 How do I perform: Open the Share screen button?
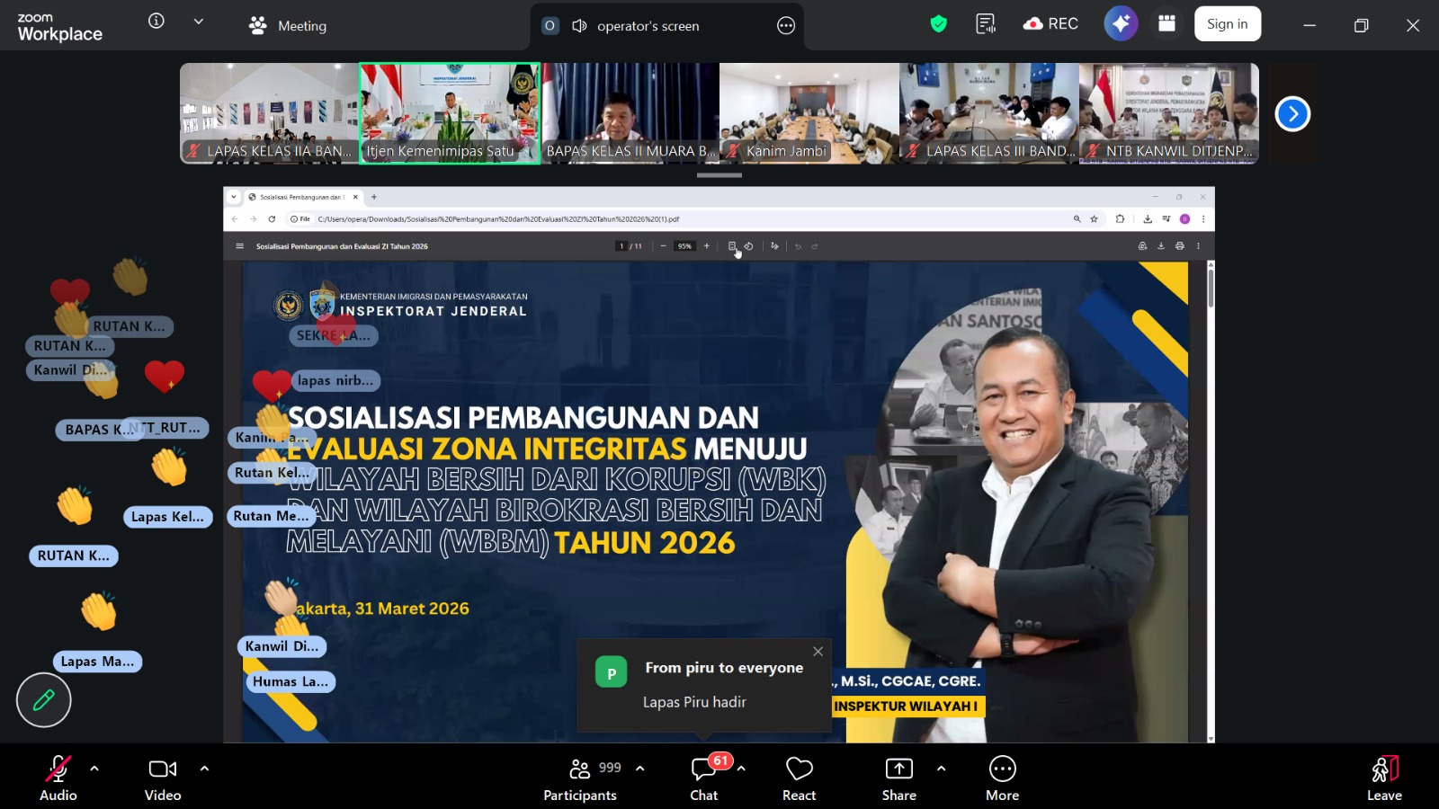tap(898, 778)
